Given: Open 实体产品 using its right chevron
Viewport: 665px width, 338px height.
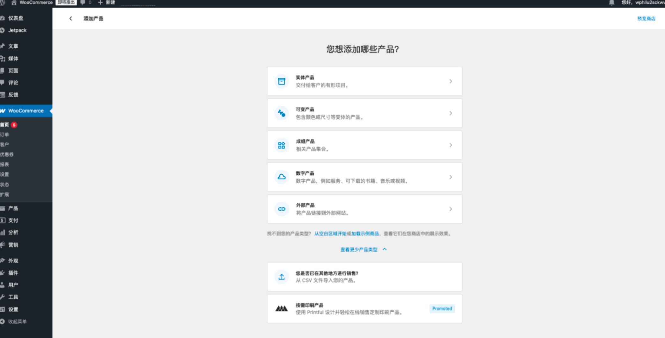Looking at the screenshot, I should click(451, 81).
